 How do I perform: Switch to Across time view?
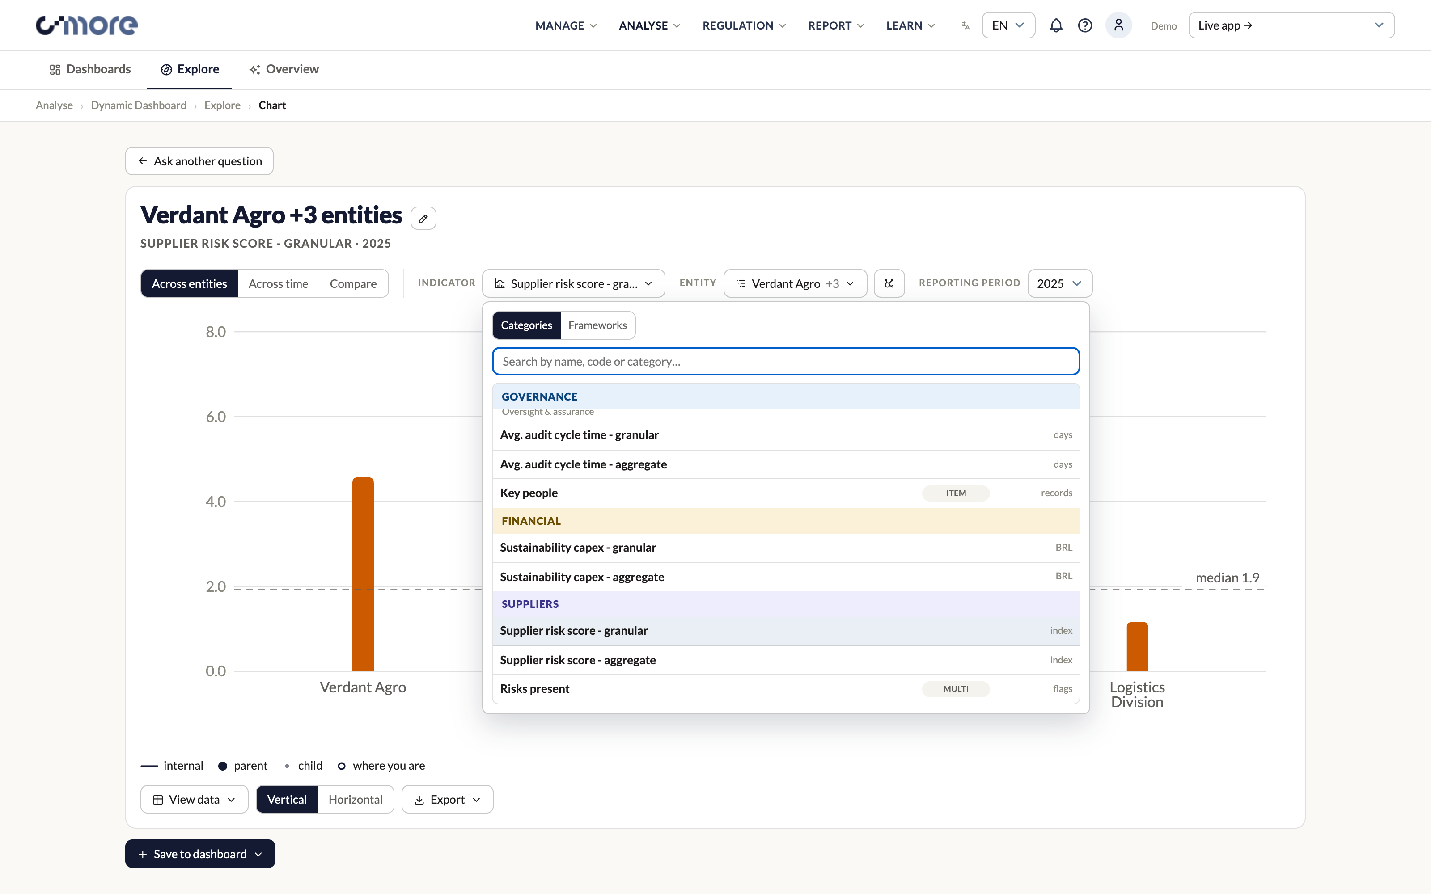pos(278,283)
